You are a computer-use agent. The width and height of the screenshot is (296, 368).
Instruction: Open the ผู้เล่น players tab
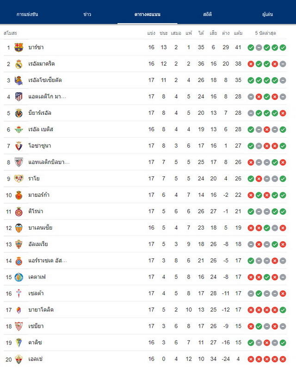[267, 14]
